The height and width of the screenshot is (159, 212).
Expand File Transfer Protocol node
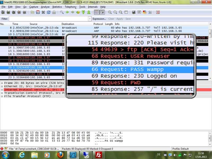click(x=2, y=96)
